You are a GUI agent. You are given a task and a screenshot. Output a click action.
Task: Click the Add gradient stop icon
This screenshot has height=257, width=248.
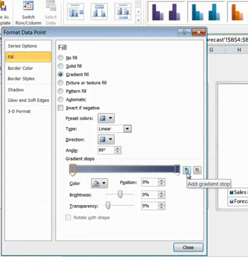click(187, 170)
